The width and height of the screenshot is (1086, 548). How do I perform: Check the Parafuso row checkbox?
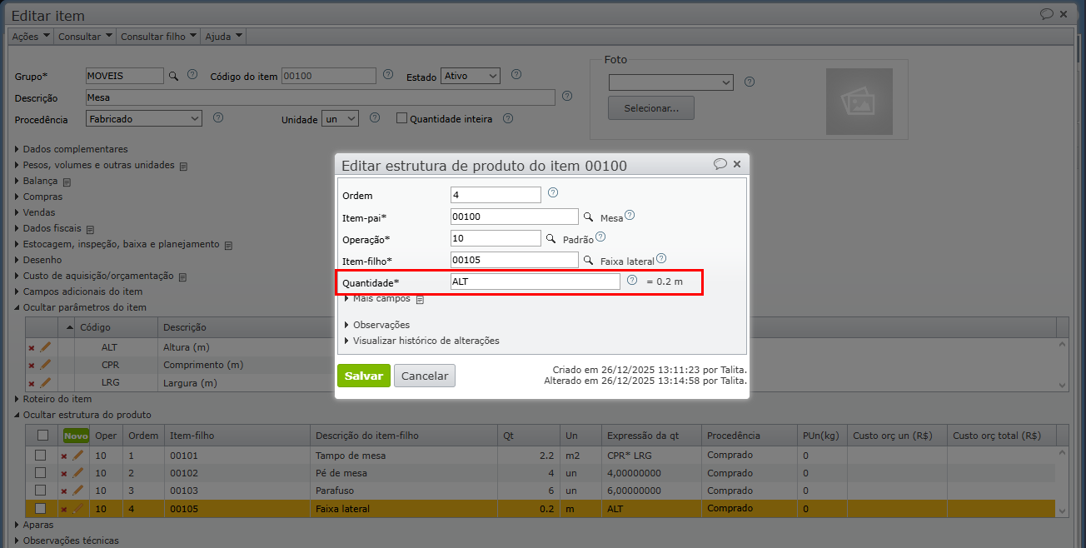[40, 491]
